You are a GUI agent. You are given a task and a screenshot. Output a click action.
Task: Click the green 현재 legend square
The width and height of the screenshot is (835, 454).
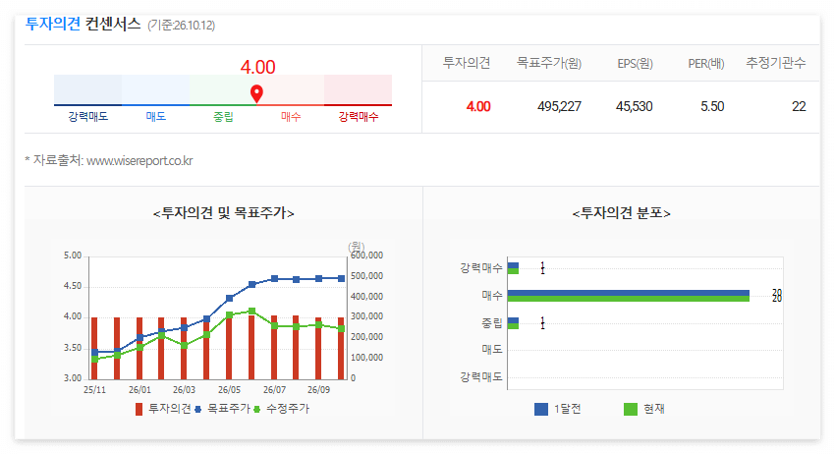[631, 409]
